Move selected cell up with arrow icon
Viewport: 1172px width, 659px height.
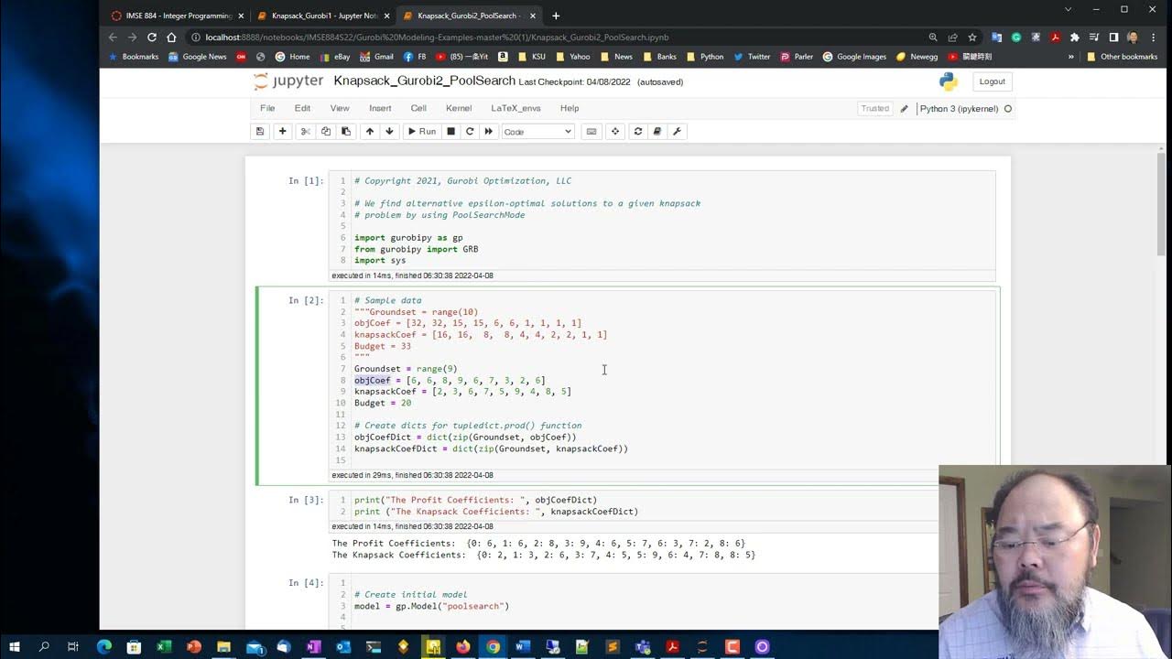370,132
